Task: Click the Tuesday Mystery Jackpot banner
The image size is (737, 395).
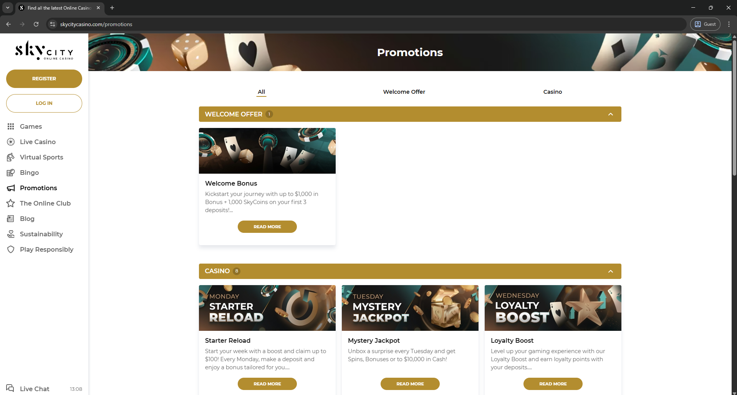Action: [x=410, y=308]
